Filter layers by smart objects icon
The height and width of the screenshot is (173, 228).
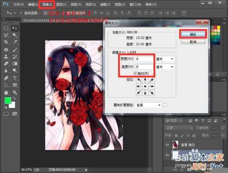(x=216, y=121)
